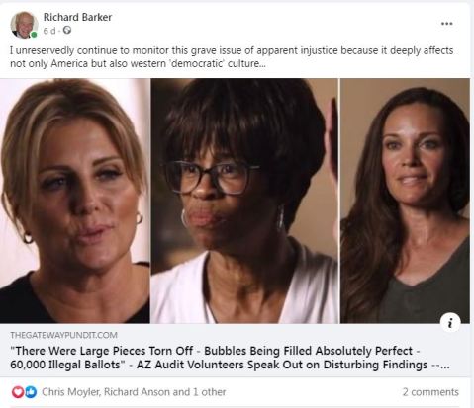The height and width of the screenshot is (408, 474).
Task: Click the woman with glasses in preview image
Action: click(x=244, y=201)
